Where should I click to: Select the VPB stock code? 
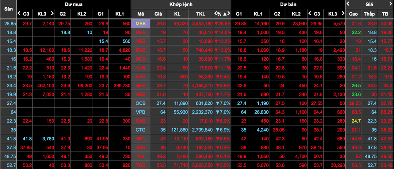tap(141, 112)
